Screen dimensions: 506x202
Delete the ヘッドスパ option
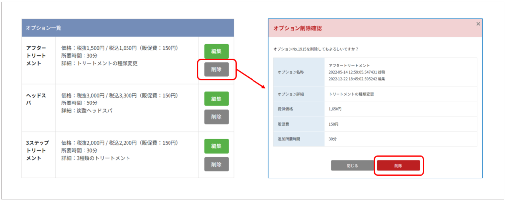[216, 117]
